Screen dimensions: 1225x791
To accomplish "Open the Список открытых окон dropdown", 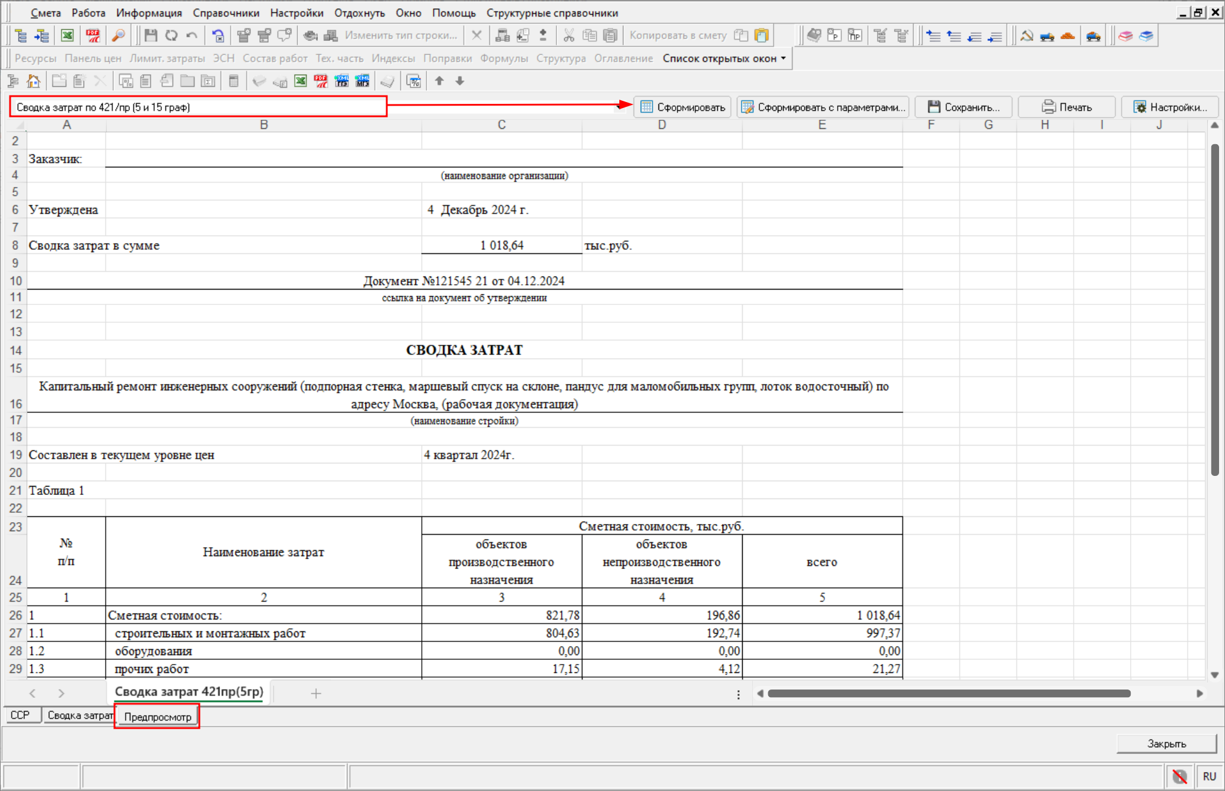I will (x=724, y=58).
